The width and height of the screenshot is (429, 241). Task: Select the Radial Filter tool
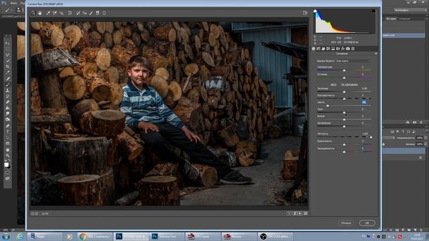point(105,13)
